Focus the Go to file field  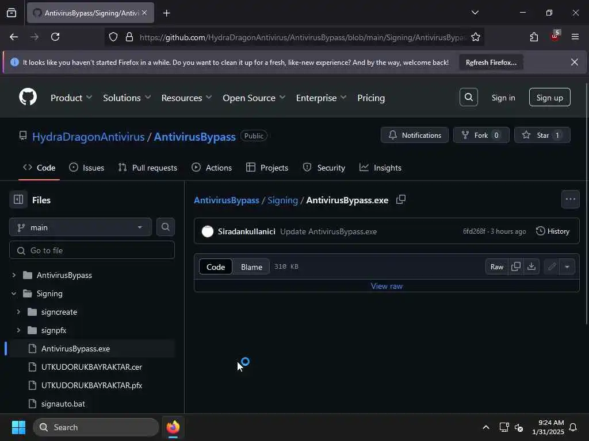(x=91, y=250)
